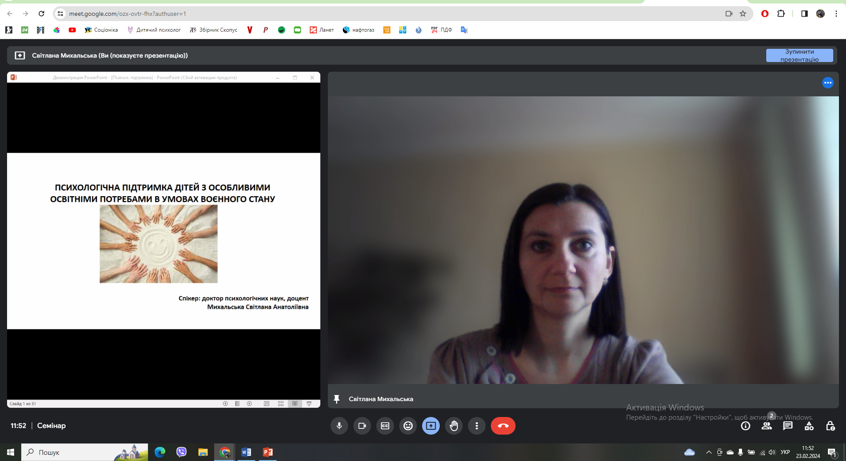Click the browser address bar
The width and height of the screenshot is (846, 461).
[x=352, y=14]
